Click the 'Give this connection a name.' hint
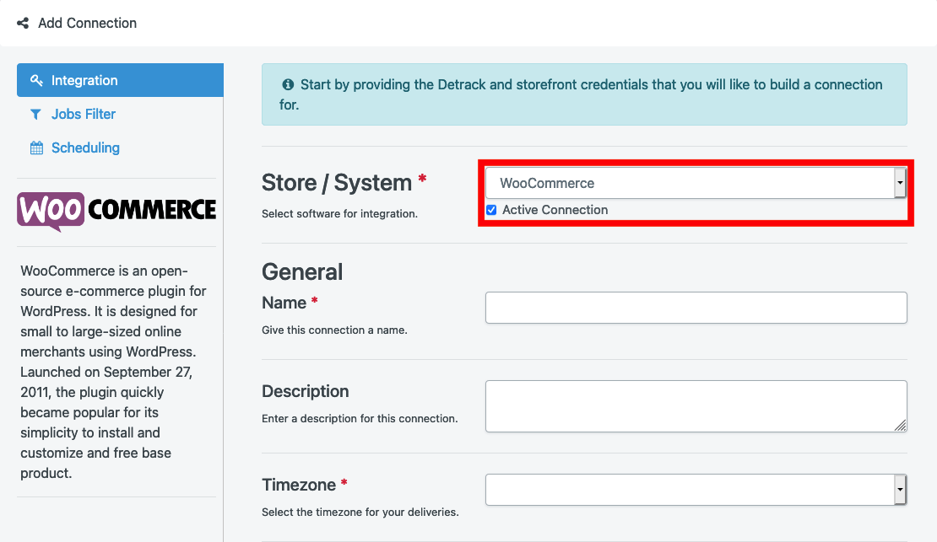Viewport: 937px width, 542px height. point(334,330)
